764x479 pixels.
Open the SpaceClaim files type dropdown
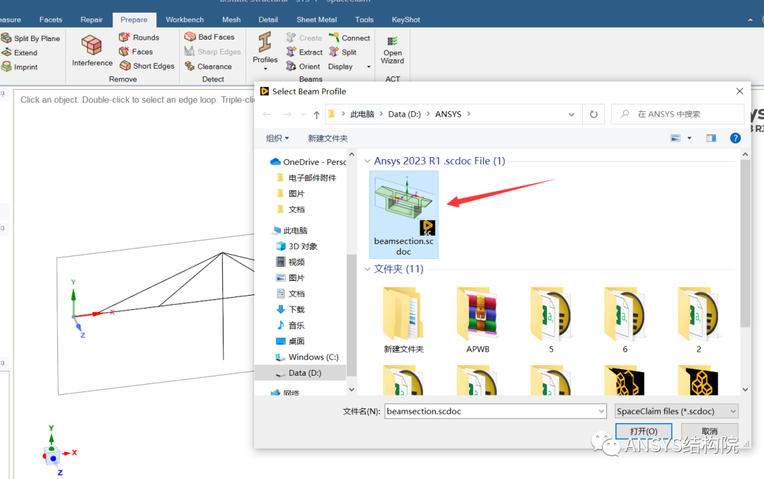coord(676,411)
